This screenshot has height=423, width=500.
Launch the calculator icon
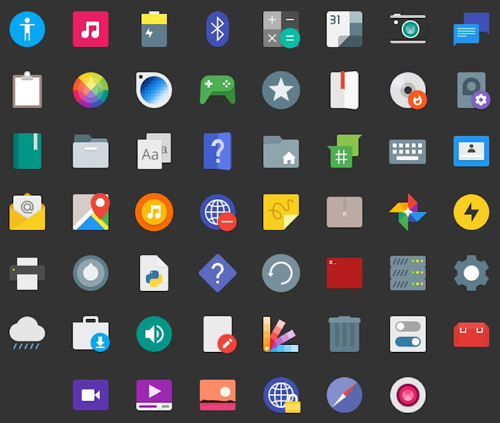(x=281, y=30)
